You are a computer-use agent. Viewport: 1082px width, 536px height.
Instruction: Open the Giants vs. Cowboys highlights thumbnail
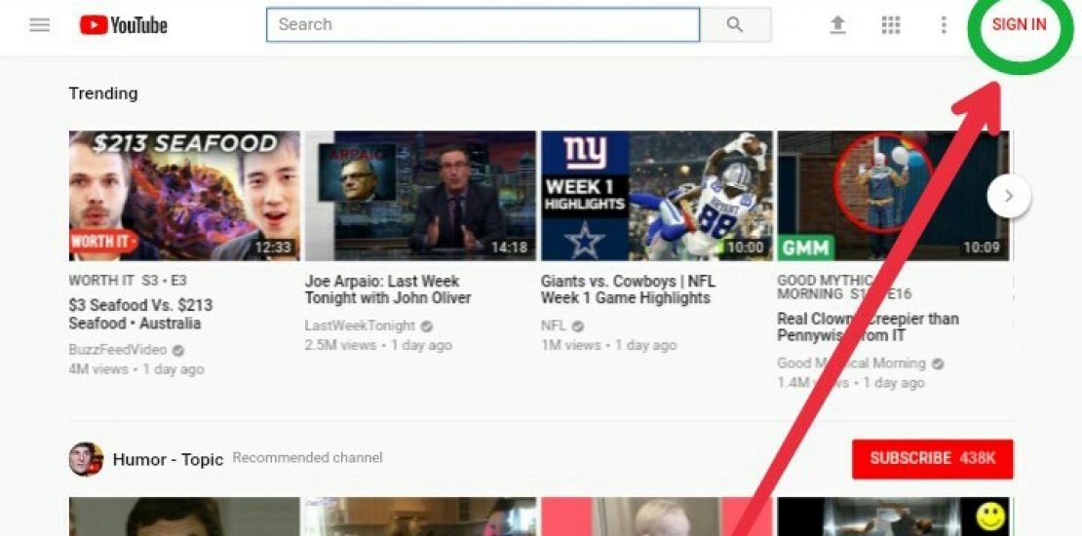656,195
